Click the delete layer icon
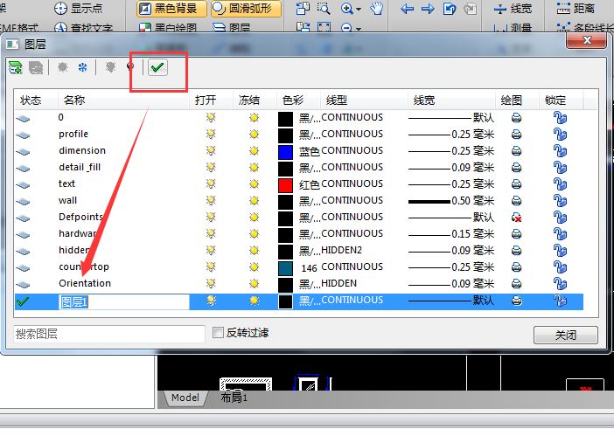The image size is (614, 436). (36, 67)
